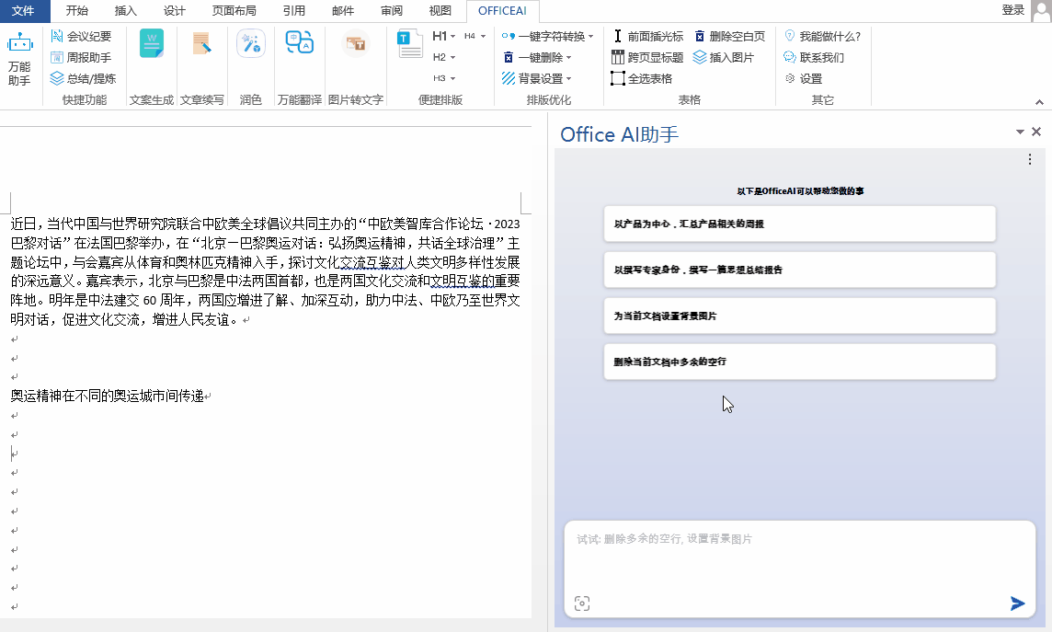The height and width of the screenshot is (632, 1052).
Task: Click into the Office AI chat input field
Action: click(798, 557)
